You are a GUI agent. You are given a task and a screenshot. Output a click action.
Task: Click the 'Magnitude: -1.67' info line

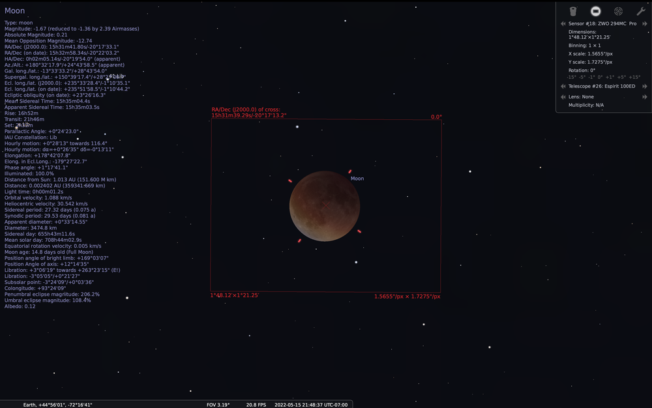click(x=72, y=29)
